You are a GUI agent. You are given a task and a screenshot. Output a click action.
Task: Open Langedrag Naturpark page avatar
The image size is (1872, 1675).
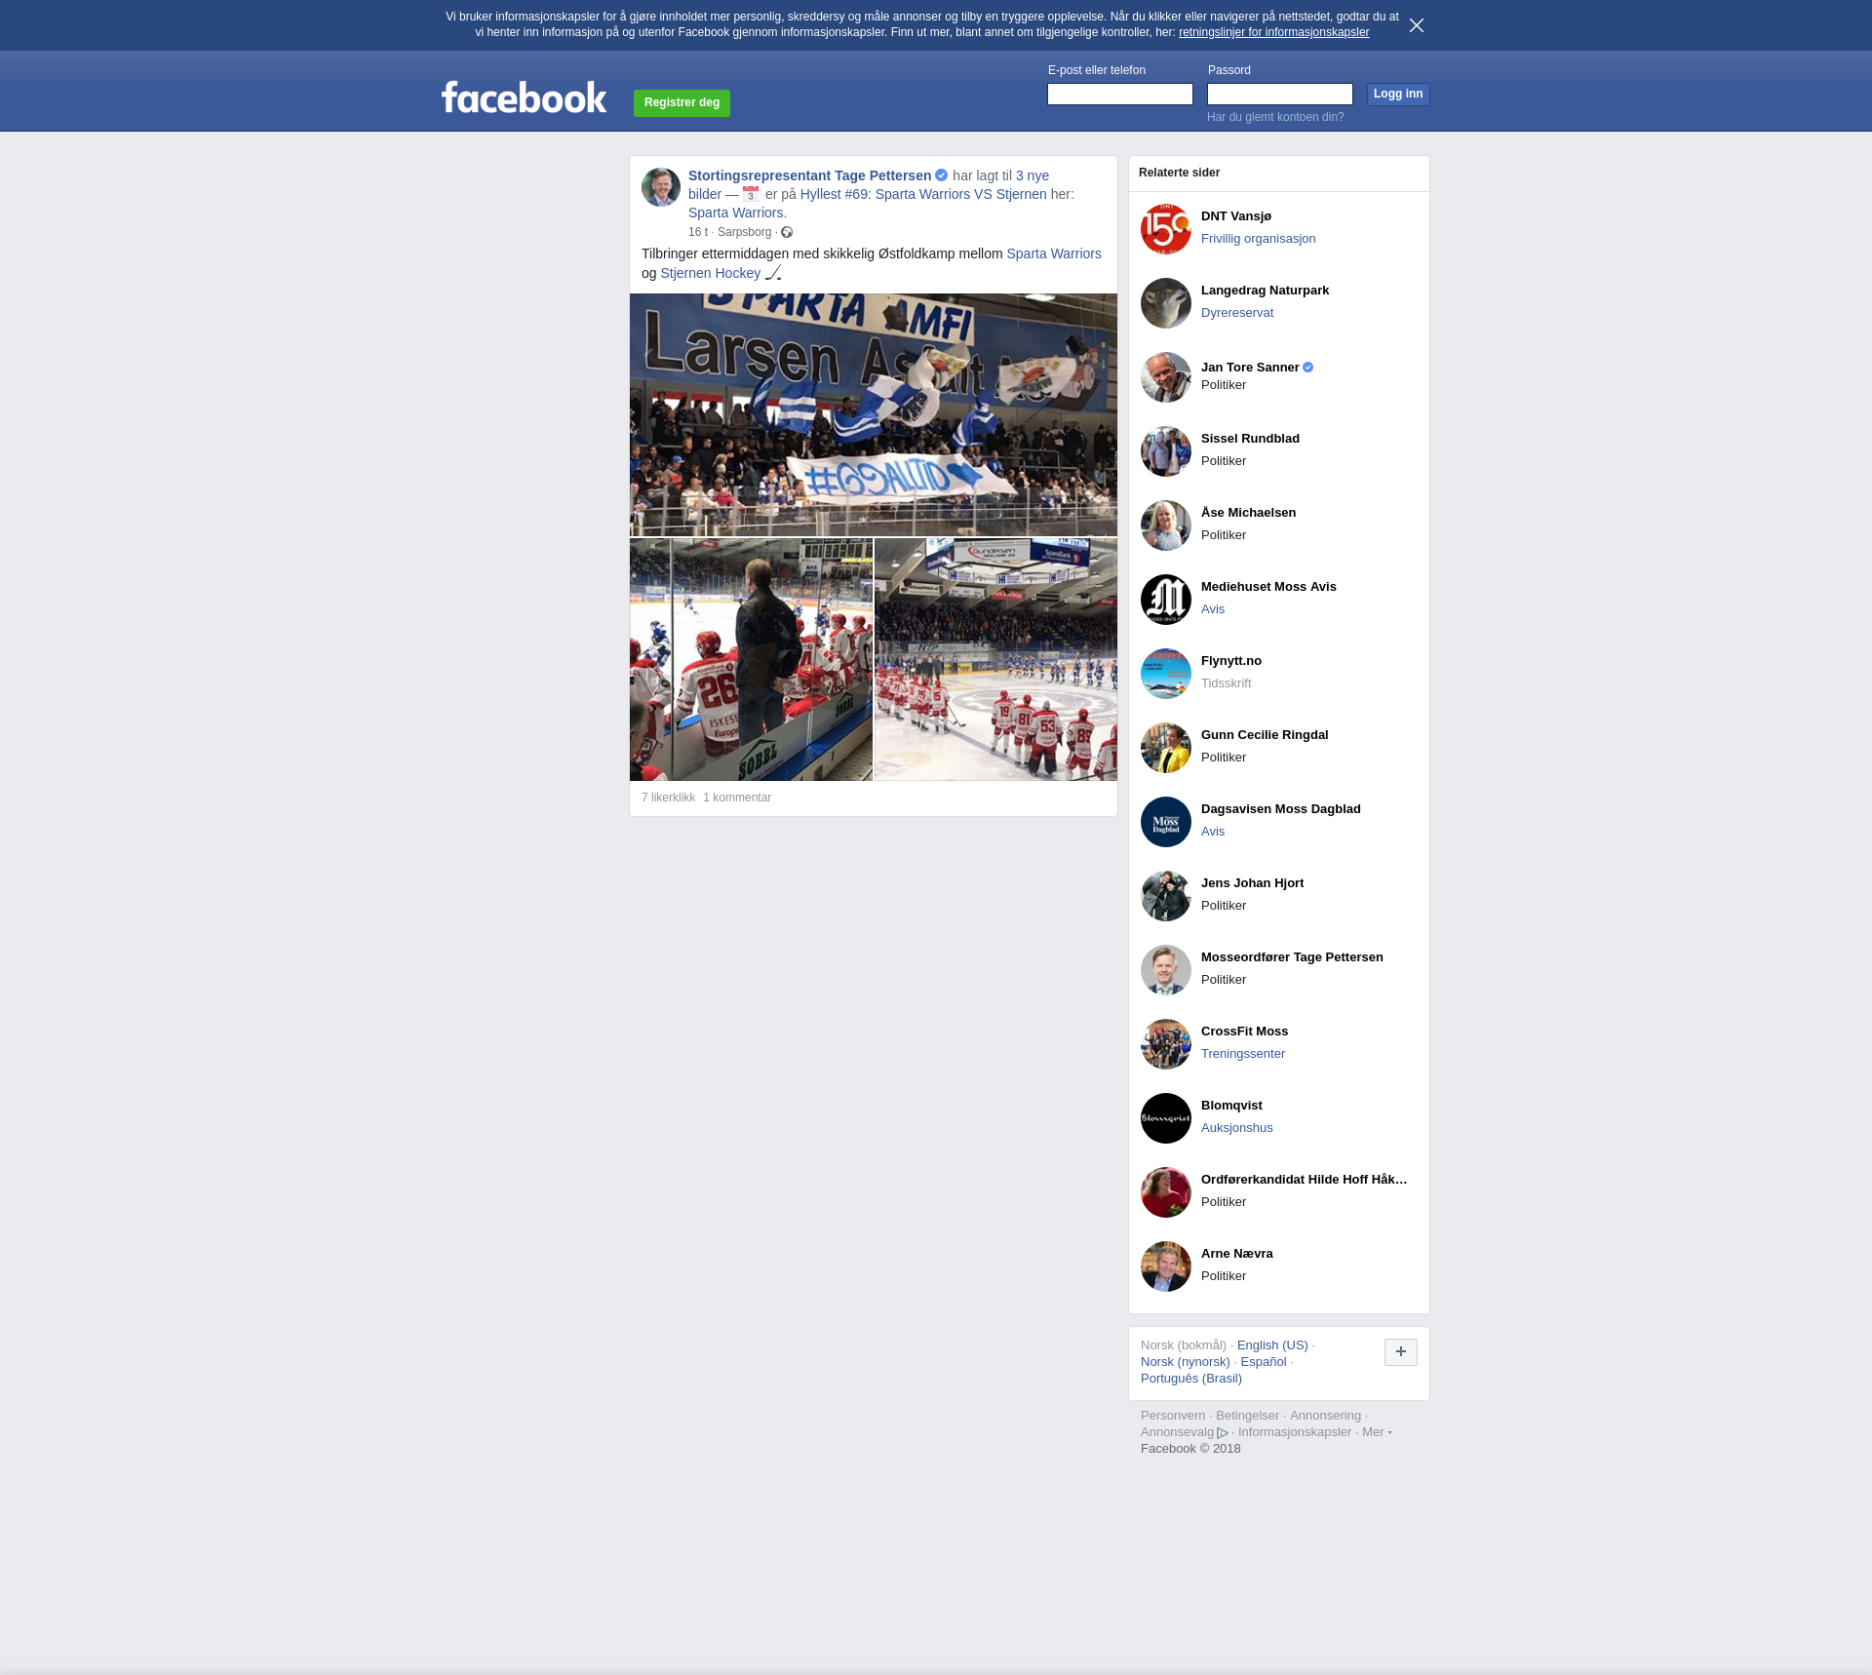tap(1166, 303)
